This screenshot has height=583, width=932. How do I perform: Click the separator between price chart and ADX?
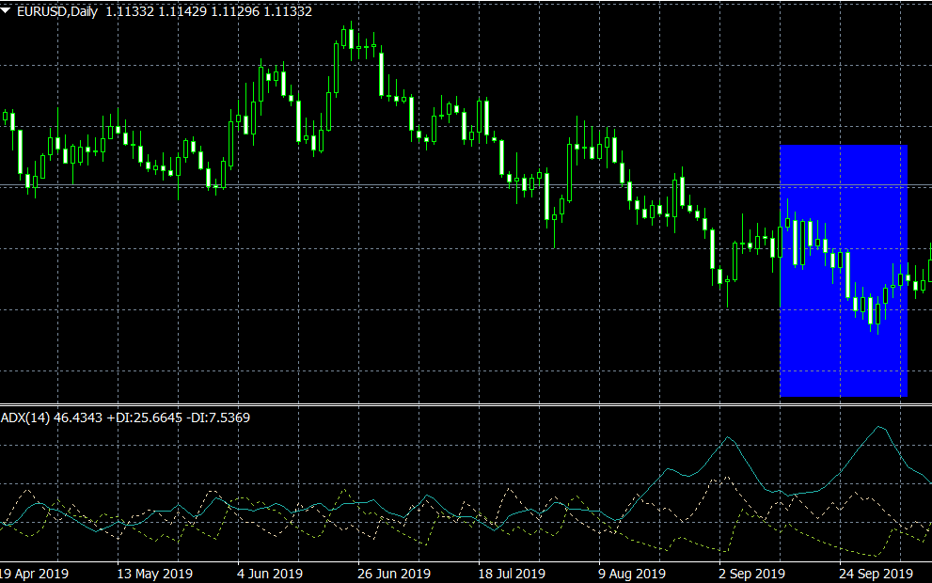point(466,405)
